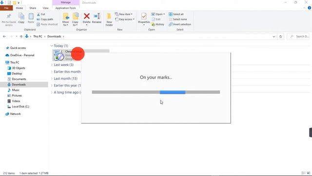The image size is (312, 176).
Task: Expand the Last month (13) group
Action: coord(52,79)
